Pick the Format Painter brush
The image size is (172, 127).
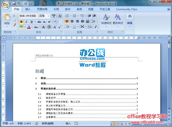[x=14, y=25]
